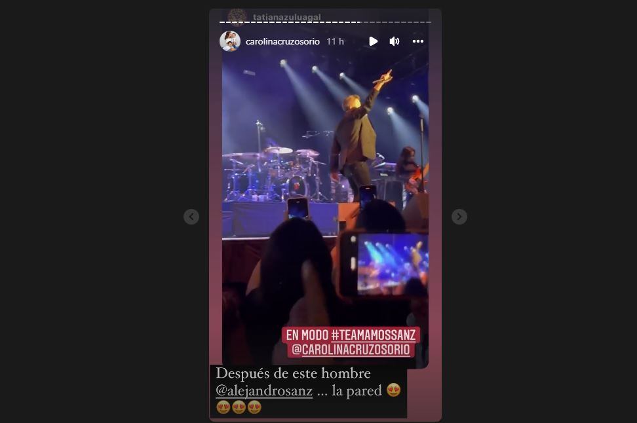Tap the @CAROLINACRUZOSORIO mention sticker
The width and height of the screenshot is (637, 423).
click(x=351, y=350)
